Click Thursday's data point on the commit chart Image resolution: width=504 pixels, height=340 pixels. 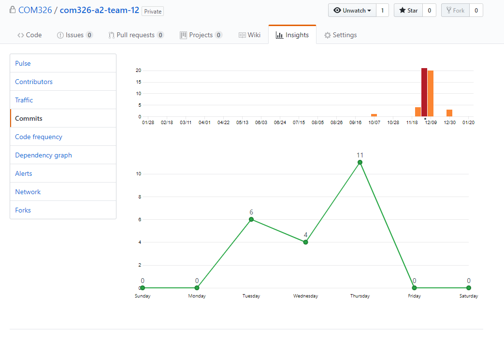point(360,163)
